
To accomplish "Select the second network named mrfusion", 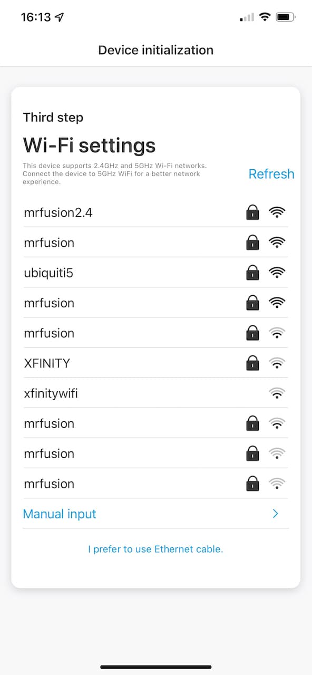I will click(156, 303).
